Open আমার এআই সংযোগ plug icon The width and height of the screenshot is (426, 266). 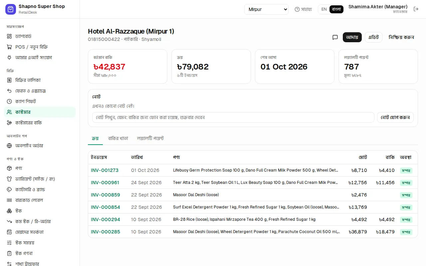(x=9, y=58)
